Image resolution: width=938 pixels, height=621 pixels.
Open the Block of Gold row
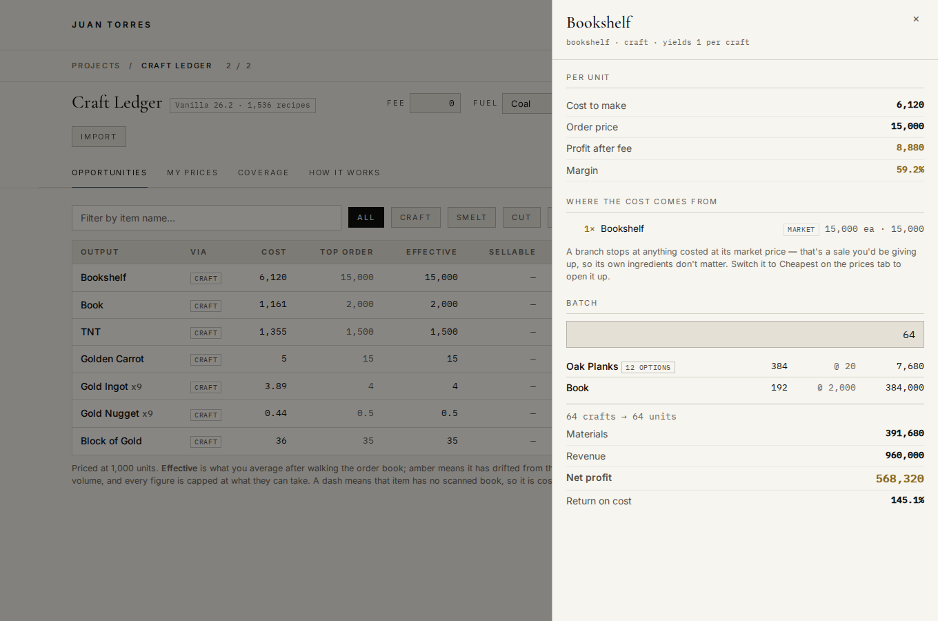tap(312, 441)
